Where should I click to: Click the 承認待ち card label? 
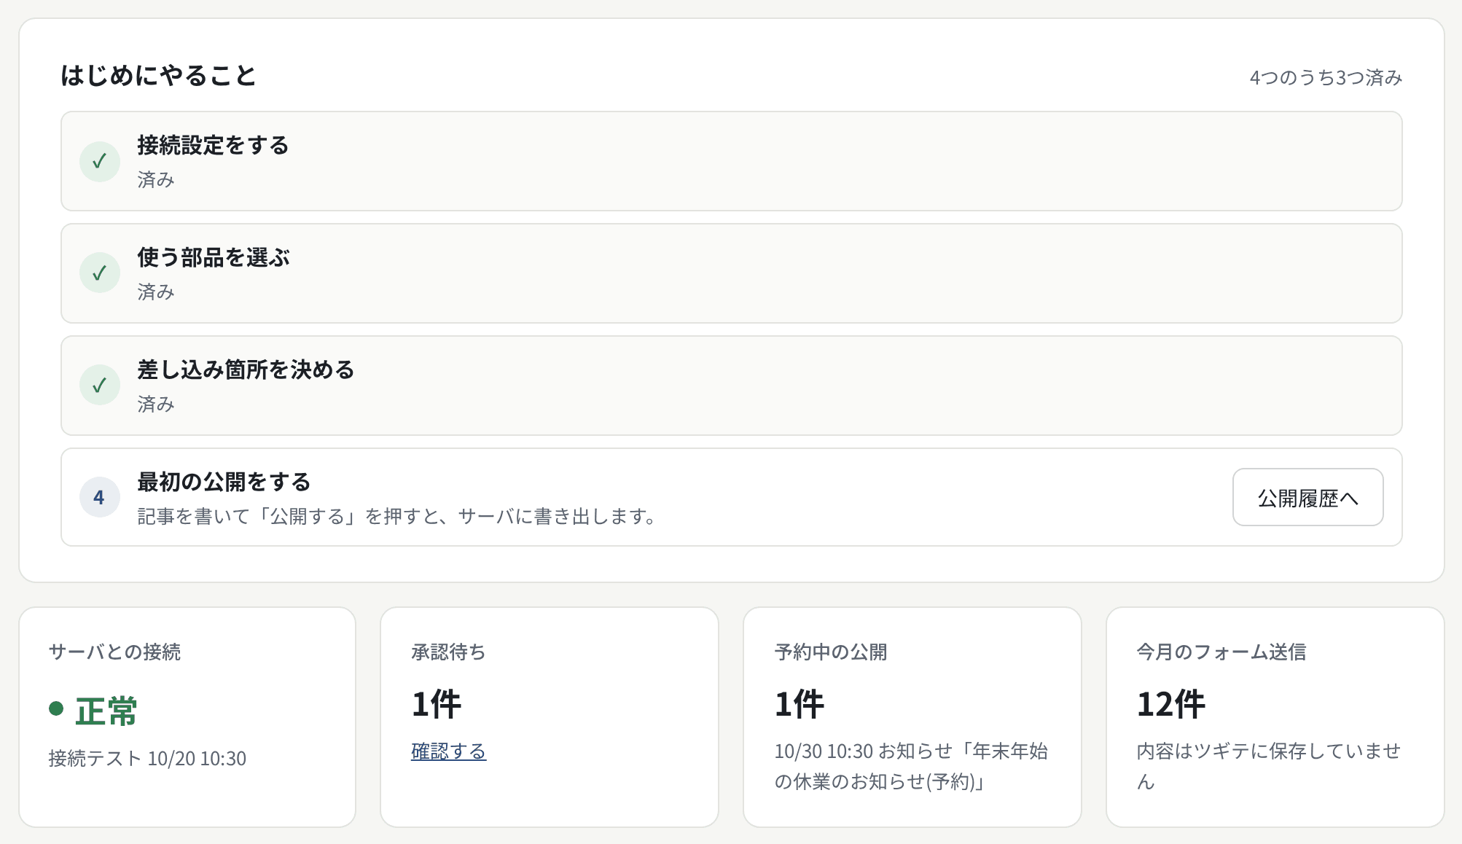pos(448,652)
